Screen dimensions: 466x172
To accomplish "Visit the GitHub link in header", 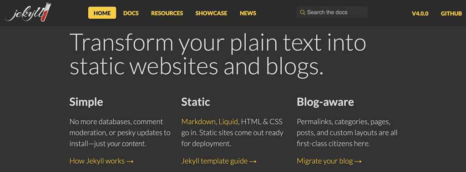I will 451,13.
